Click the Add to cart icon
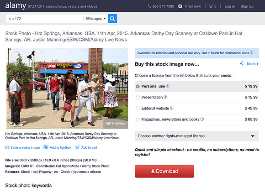Viewport: 265px width, 192px height. pyautogui.click(x=77, y=147)
